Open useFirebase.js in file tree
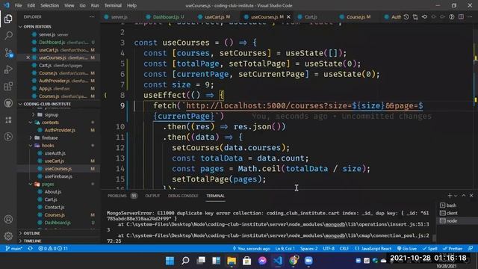The image size is (478, 269). [x=58, y=176]
